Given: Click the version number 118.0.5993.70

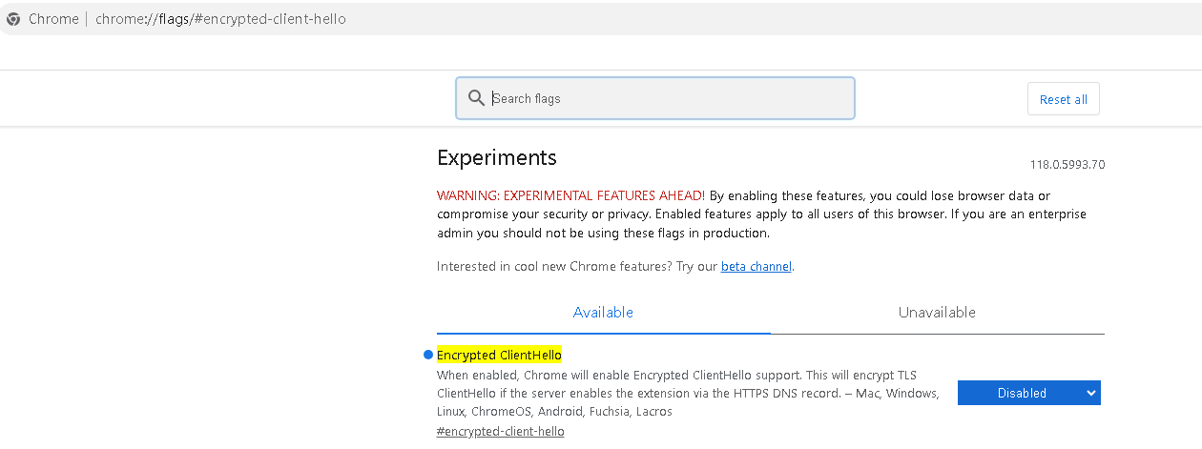Looking at the screenshot, I should [1067, 165].
